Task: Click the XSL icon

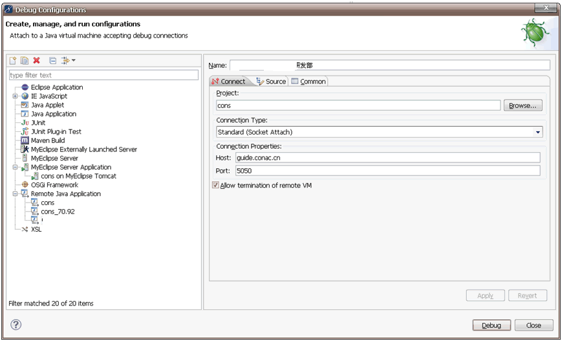Action: coord(25,229)
